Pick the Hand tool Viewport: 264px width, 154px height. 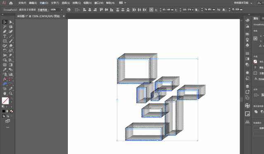coord(5,93)
